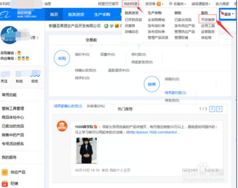The image size is (238, 188).
Task: Select the 生产采购 navigation tab
Action: [102, 14]
